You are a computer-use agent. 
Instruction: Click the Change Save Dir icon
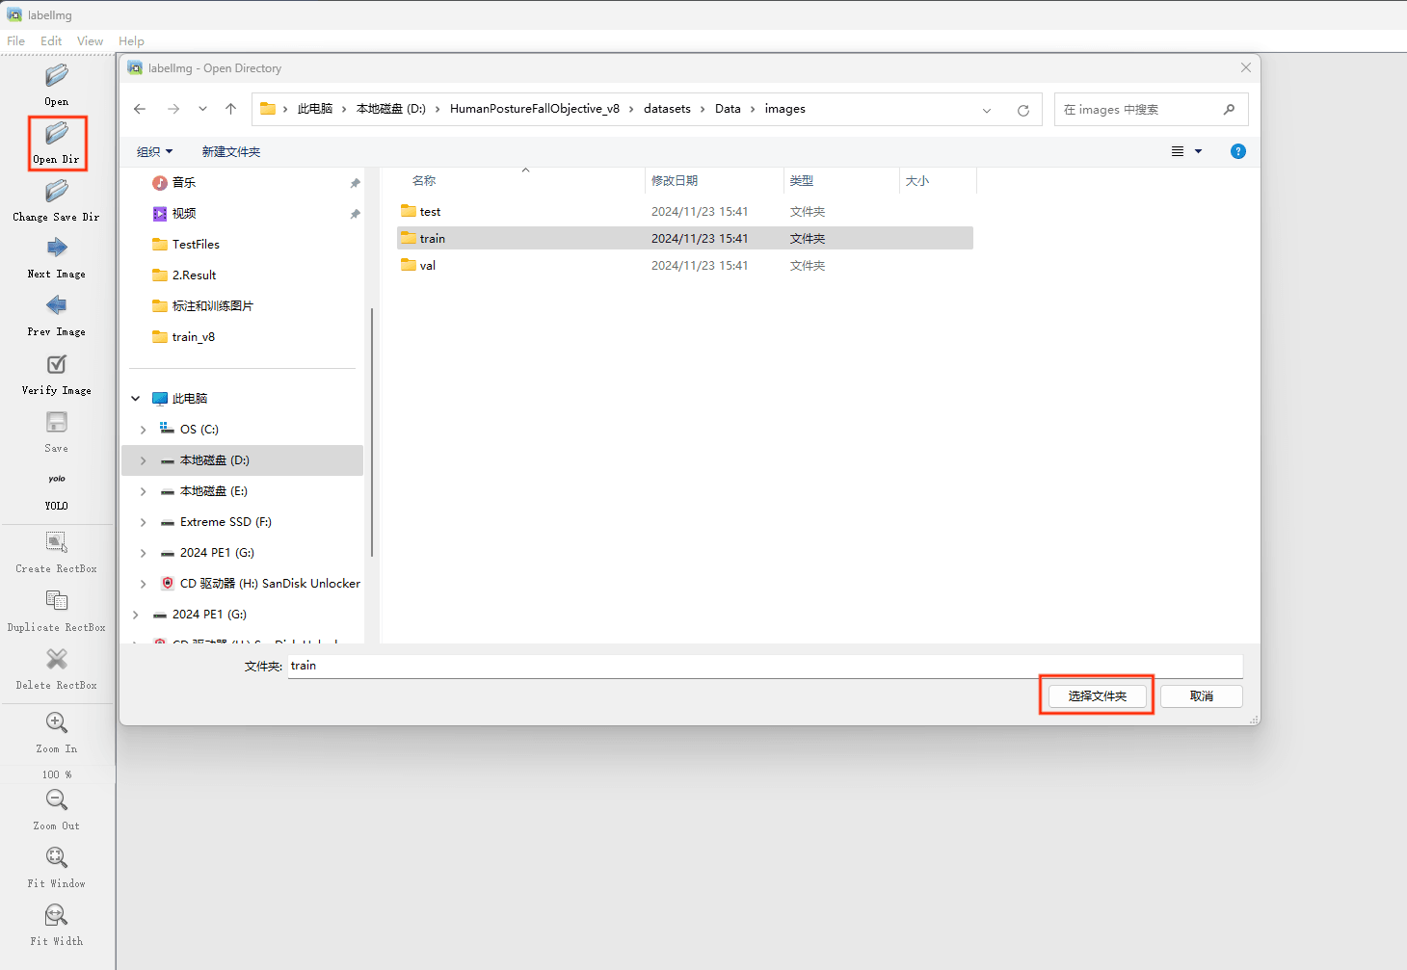click(x=57, y=193)
